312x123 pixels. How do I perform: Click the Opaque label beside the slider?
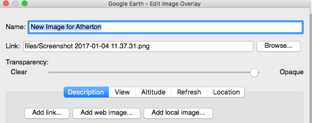tap(291, 72)
